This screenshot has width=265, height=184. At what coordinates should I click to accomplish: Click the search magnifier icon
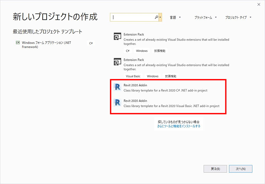click(156, 17)
